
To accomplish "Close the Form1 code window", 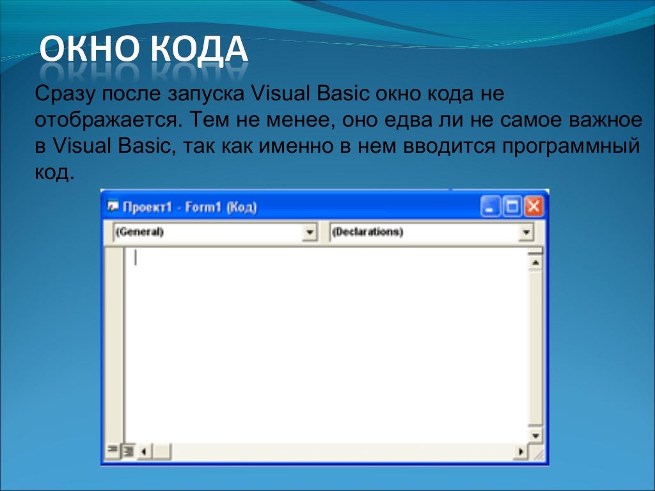I will [533, 207].
